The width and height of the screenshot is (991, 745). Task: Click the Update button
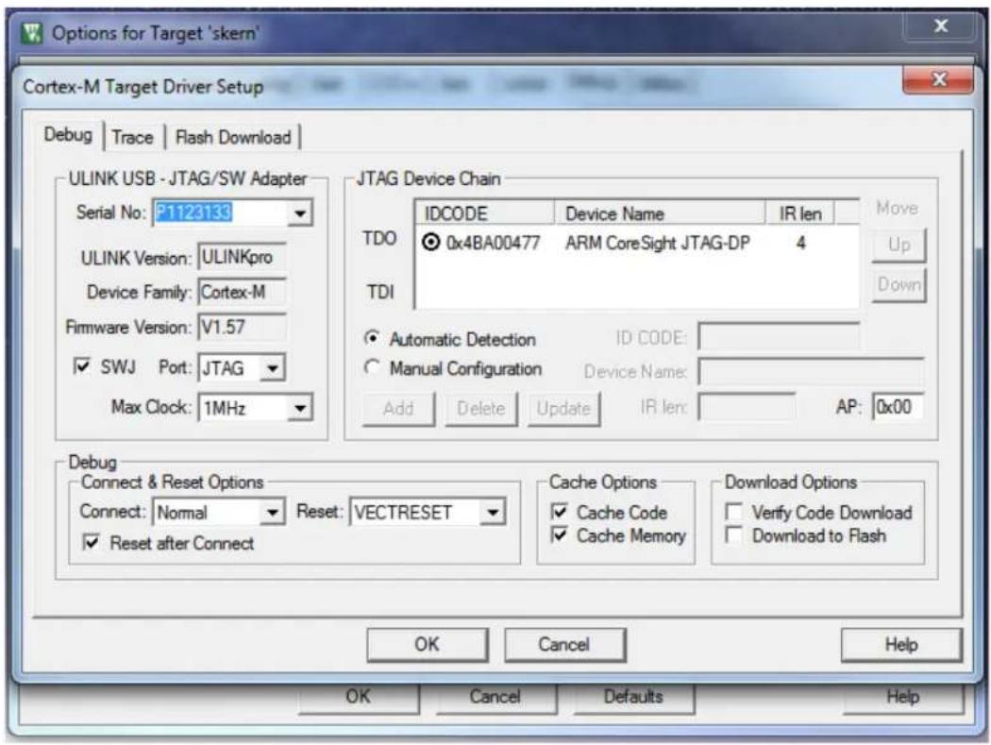click(x=563, y=409)
